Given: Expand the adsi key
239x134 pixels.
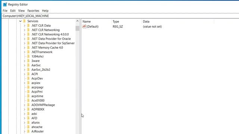Looking at the screenshot, I should (25, 114).
